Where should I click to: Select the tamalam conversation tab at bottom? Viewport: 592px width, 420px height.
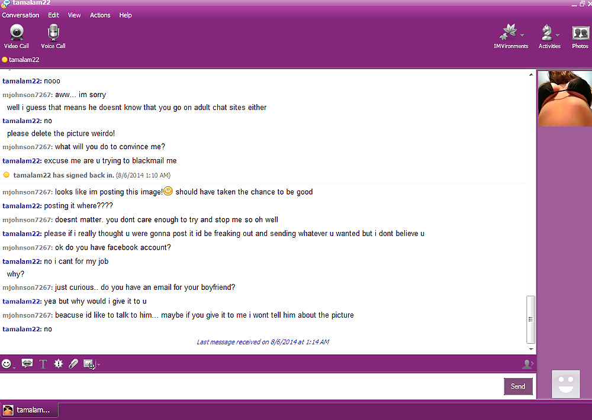pos(28,410)
